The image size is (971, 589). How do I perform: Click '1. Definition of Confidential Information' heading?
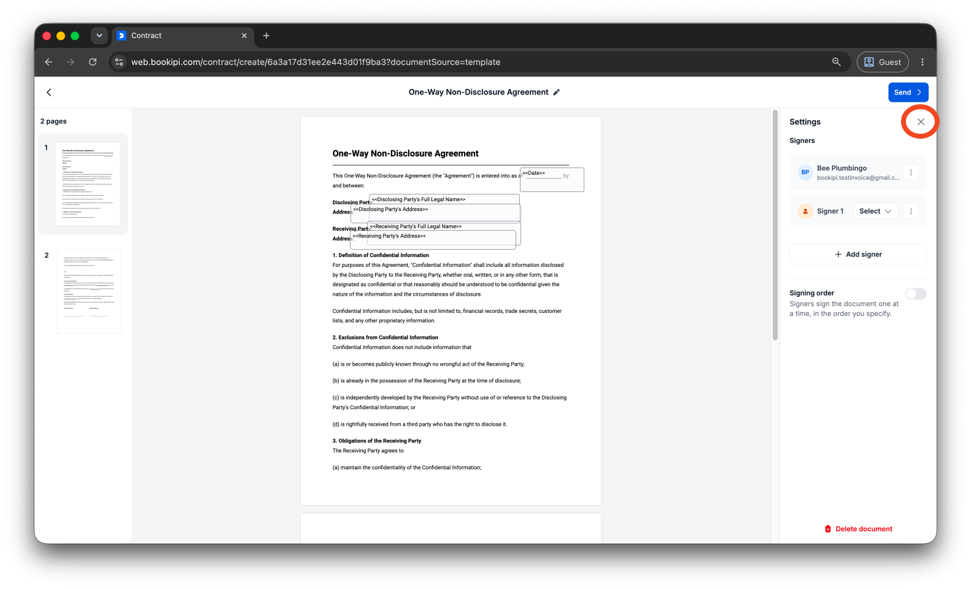coord(381,255)
